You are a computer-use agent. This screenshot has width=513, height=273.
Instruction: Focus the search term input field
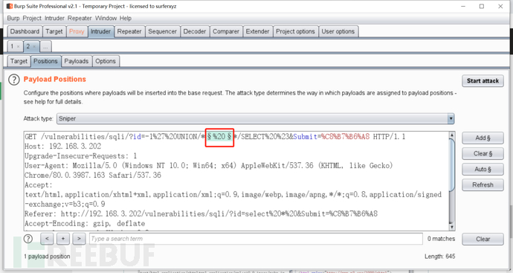point(256,239)
